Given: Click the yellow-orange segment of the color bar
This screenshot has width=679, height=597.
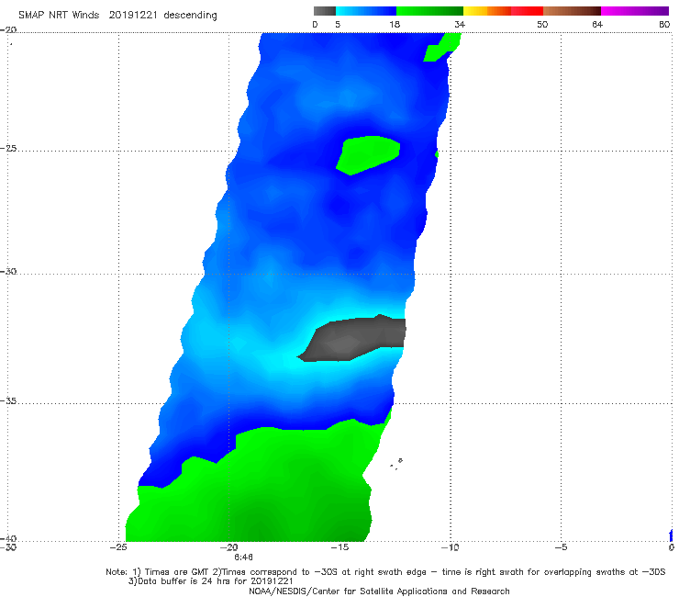Looking at the screenshot, I should tap(487, 11).
